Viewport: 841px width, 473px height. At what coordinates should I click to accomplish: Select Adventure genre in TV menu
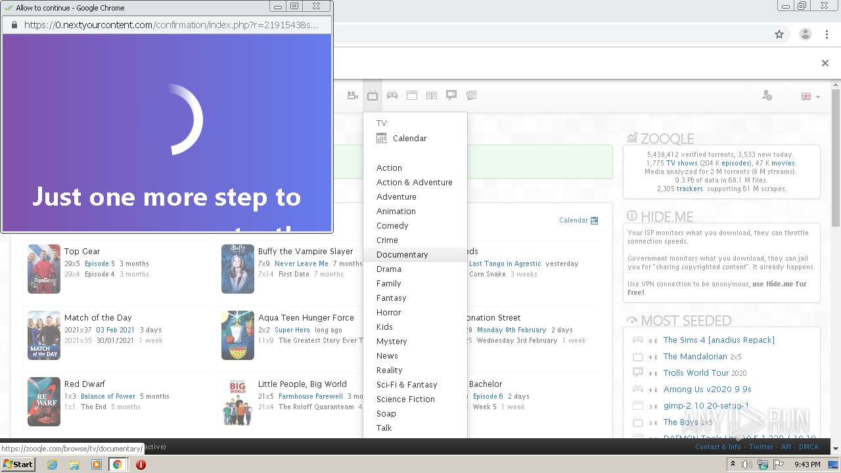click(396, 197)
